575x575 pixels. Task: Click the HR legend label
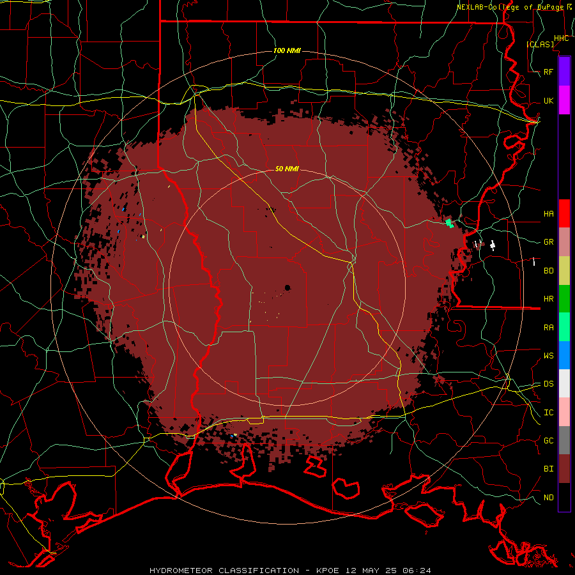[549, 299]
